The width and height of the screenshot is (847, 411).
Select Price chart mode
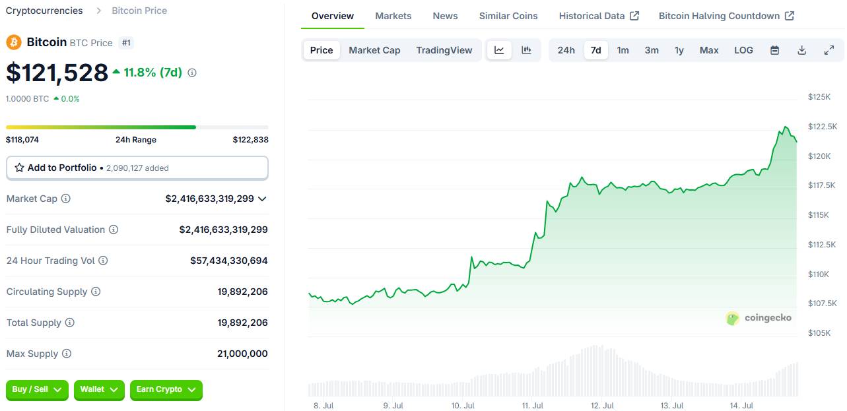click(x=322, y=50)
